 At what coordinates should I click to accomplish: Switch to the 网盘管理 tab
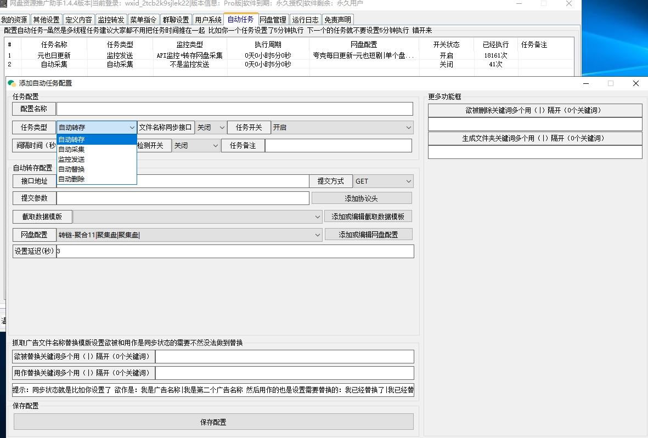point(273,20)
